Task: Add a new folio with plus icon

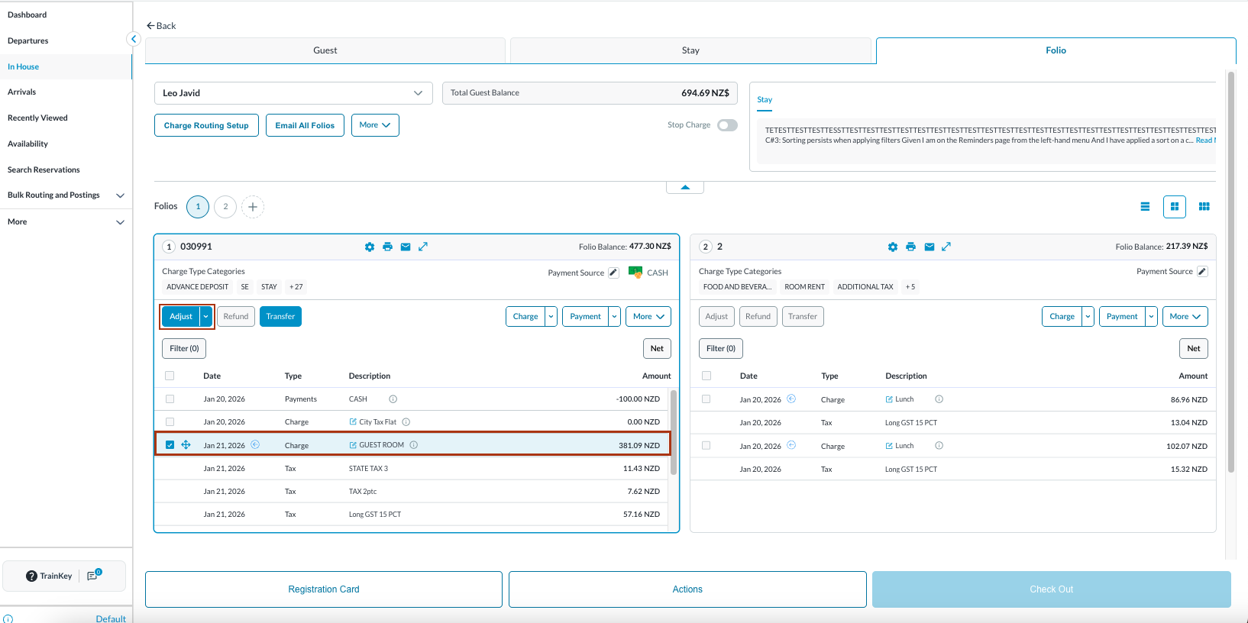Action: click(x=253, y=207)
